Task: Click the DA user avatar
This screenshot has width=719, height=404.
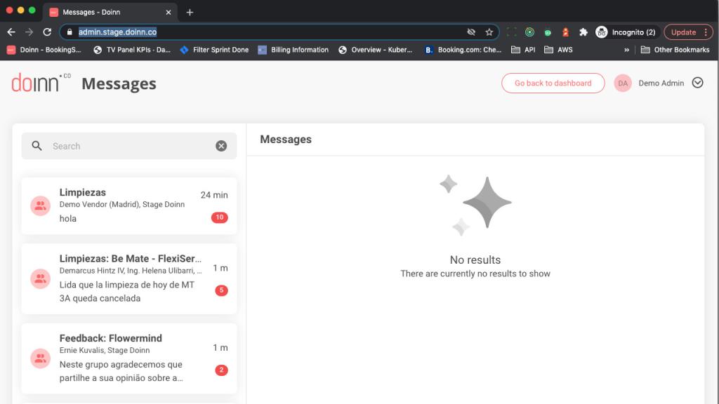Action: 623,83
